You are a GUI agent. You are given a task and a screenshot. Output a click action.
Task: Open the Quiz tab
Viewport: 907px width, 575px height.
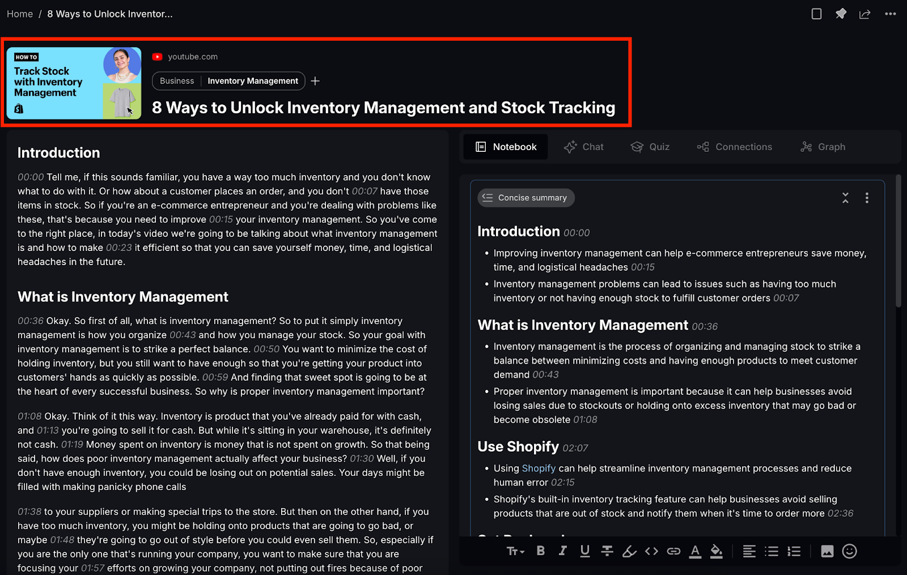point(650,147)
